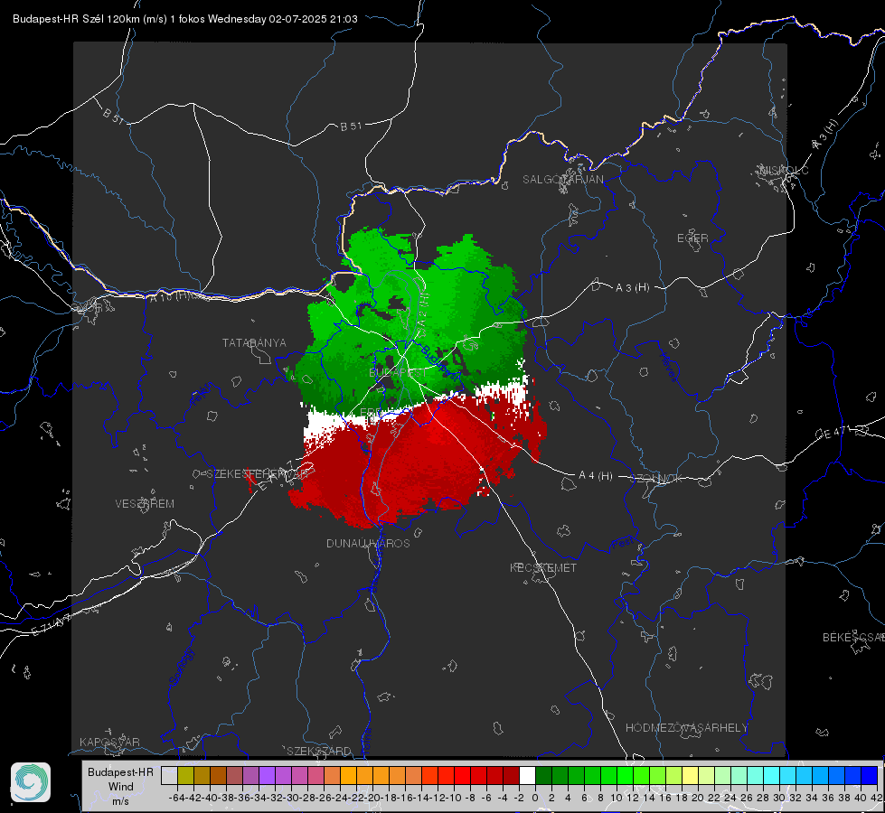This screenshot has height=813, width=885.
Task: Click the positive '42' value at legend end
Action: pos(877,798)
